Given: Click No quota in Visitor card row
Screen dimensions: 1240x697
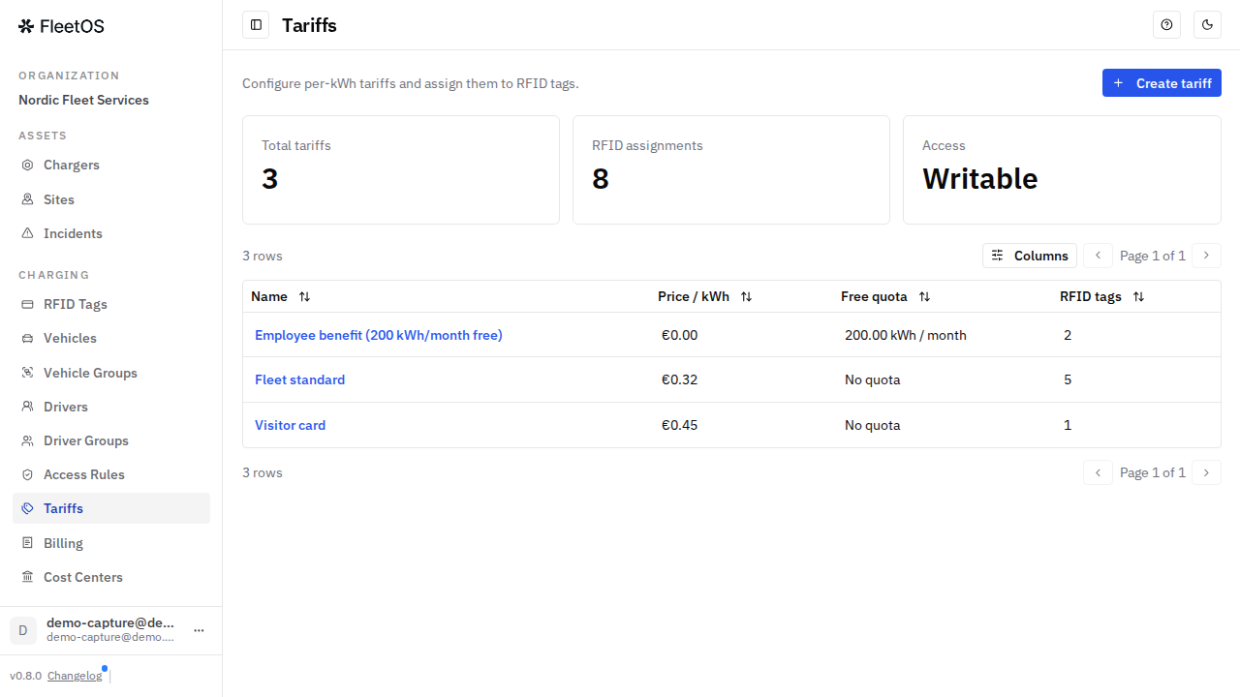Looking at the screenshot, I should click(x=873, y=425).
